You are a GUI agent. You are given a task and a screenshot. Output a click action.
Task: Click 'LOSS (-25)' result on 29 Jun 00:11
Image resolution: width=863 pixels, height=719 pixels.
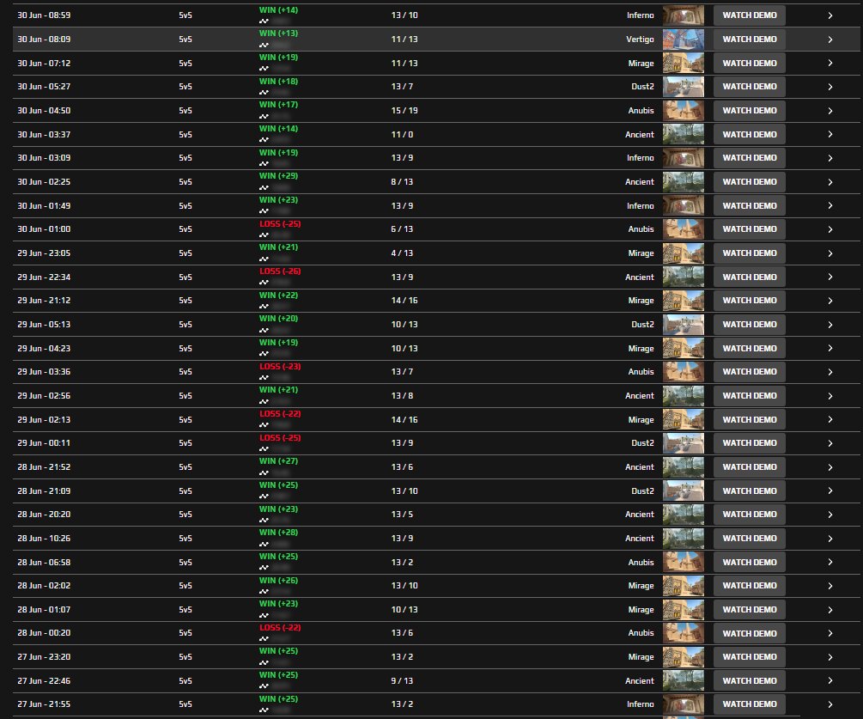(280, 438)
